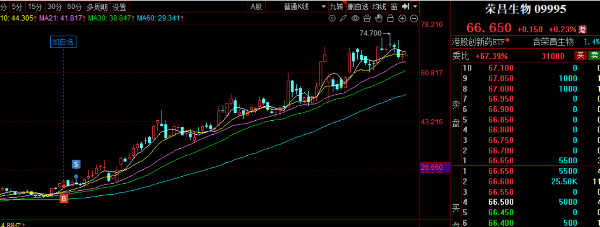Image resolution: width=600 pixels, height=227 pixels.
Task: Click the MA30: 38.847 legend
Action: point(110,18)
